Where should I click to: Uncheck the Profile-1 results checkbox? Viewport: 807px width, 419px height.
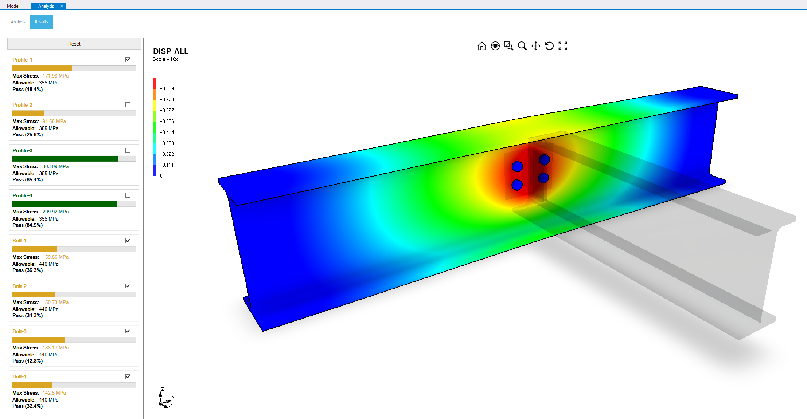[x=128, y=59]
